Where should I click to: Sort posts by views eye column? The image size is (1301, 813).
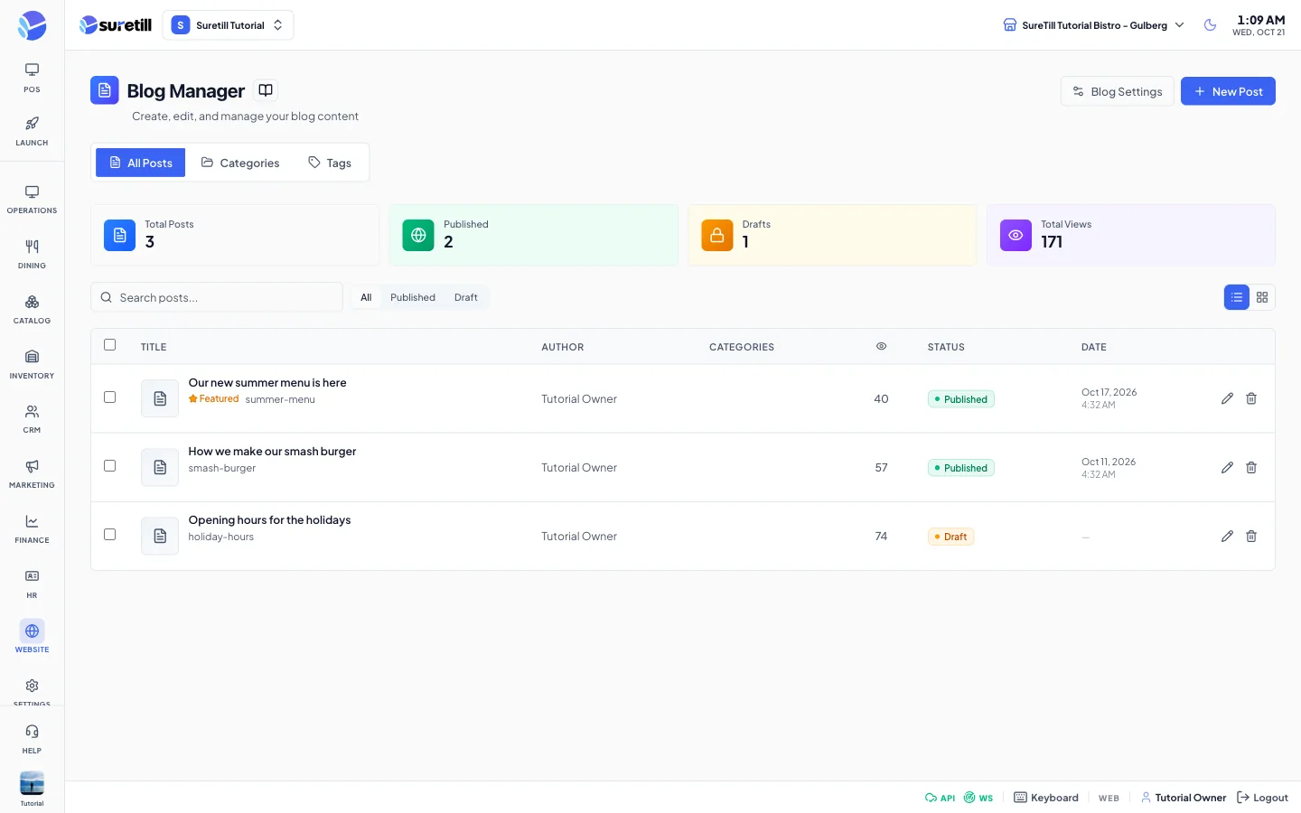[x=881, y=346]
